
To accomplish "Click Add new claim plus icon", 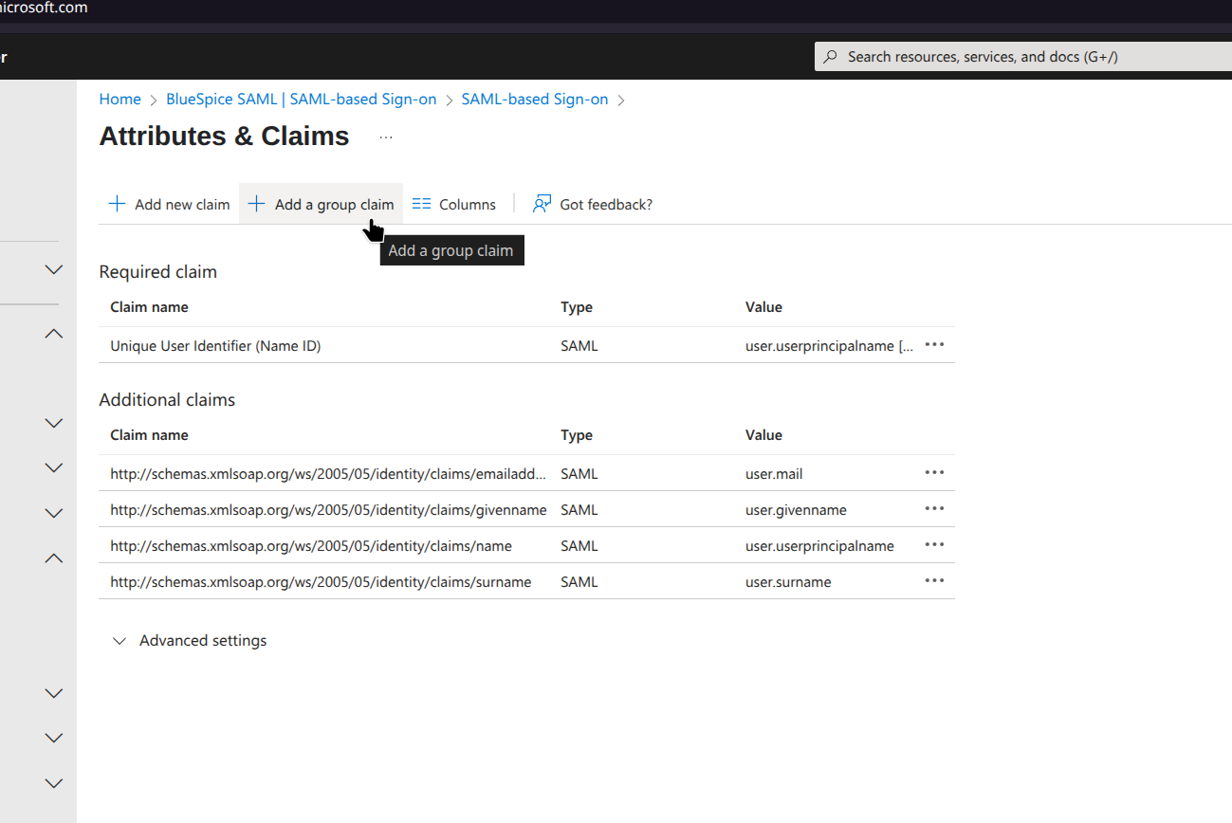I will 117,204.
